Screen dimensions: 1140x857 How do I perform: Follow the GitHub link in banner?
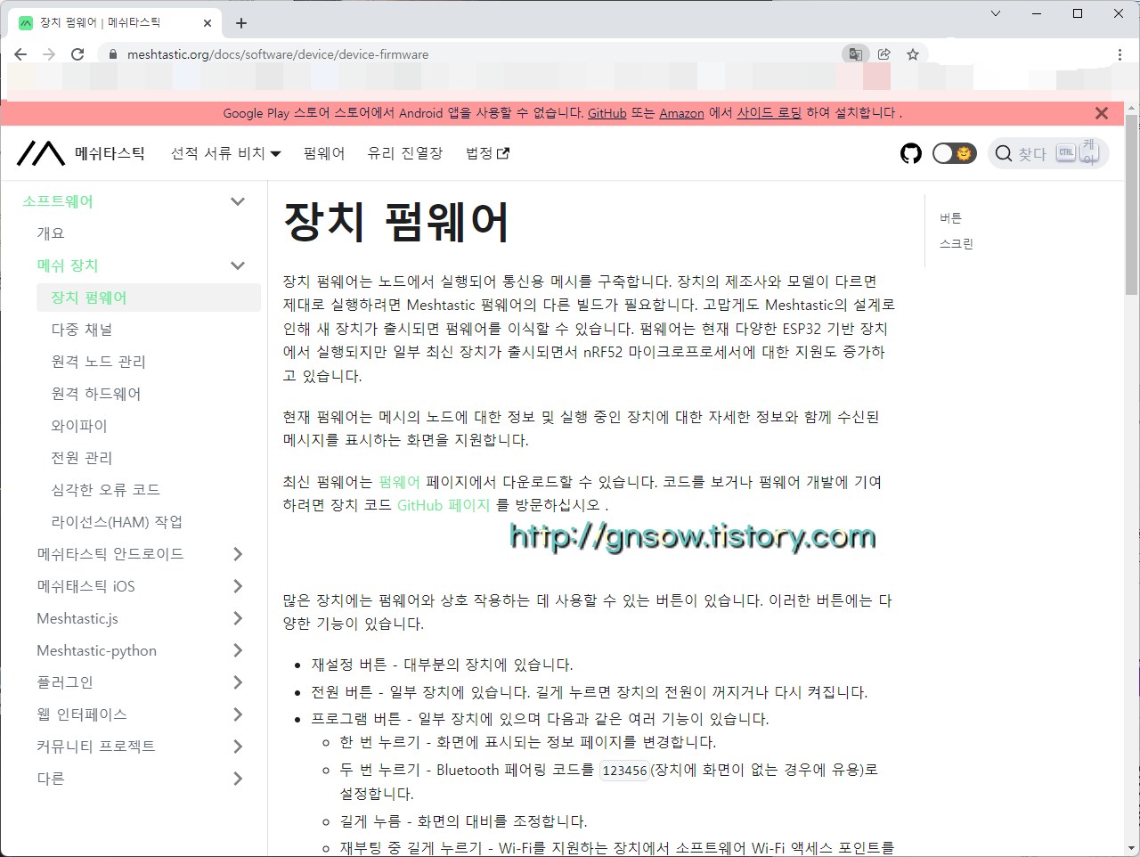pos(607,113)
